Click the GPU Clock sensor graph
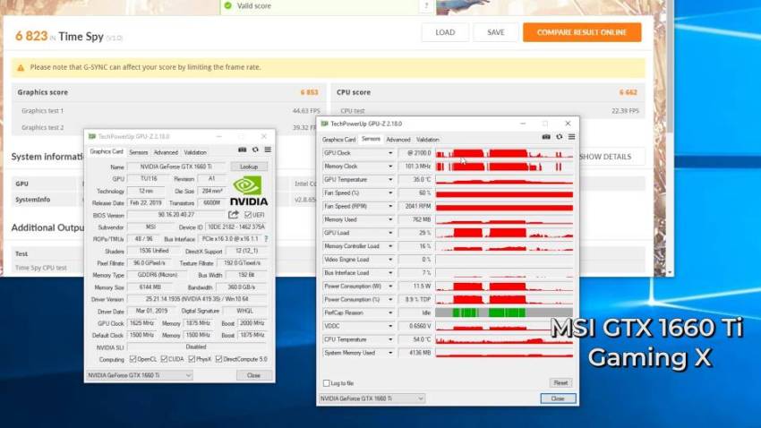Viewport: 761px width, 428px height. (x=504, y=153)
